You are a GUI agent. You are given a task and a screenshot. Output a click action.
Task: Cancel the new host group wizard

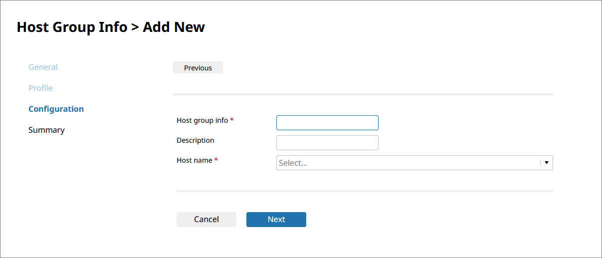coord(206,220)
